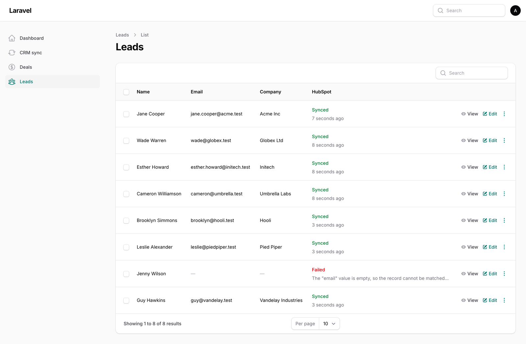Click the Laravel brand logo text
Viewport: 526px width, 344px height.
point(20,11)
